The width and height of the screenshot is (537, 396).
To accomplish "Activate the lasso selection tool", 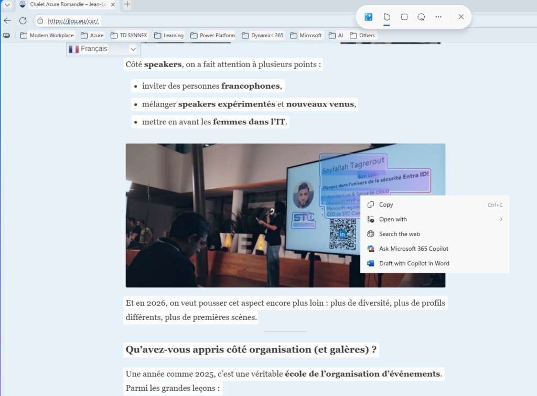I will click(x=421, y=17).
